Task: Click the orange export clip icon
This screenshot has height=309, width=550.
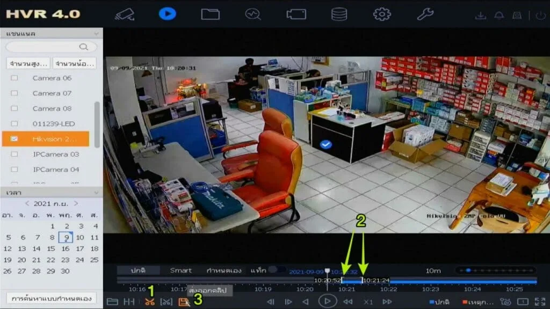Action: pyautogui.click(x=184, y=301)
